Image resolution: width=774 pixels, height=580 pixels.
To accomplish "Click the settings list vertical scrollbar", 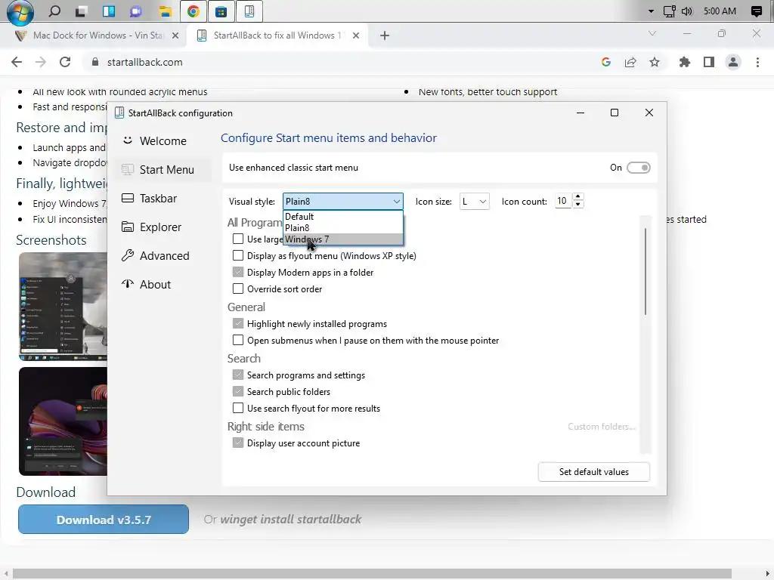I will [646, 271].
